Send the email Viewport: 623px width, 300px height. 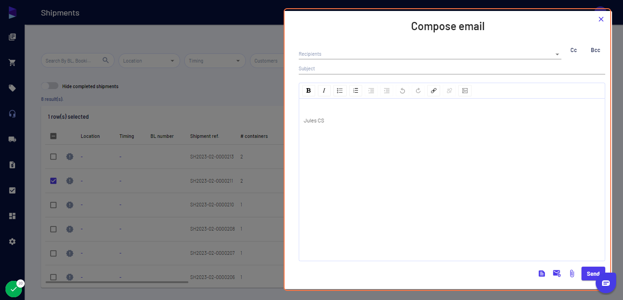coord(593,274)
